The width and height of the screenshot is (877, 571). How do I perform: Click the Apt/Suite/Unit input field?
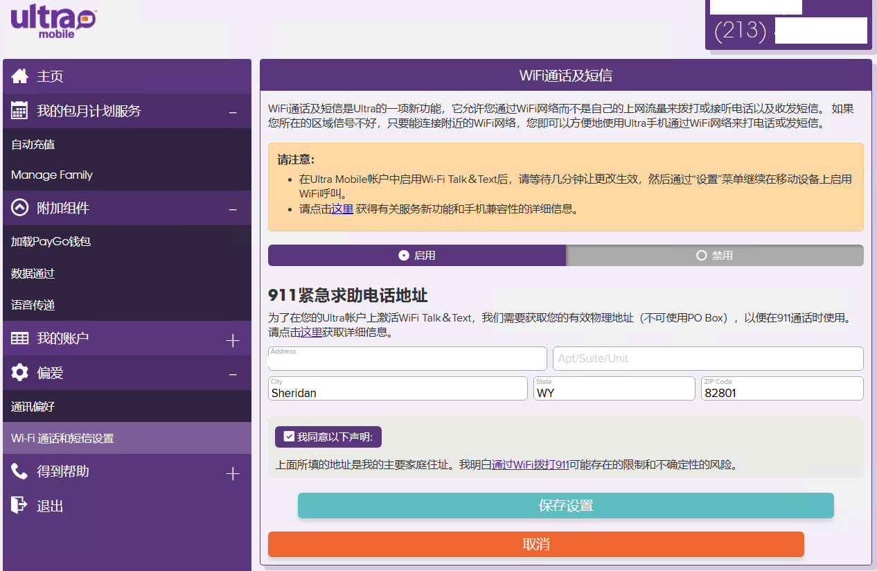707,359
